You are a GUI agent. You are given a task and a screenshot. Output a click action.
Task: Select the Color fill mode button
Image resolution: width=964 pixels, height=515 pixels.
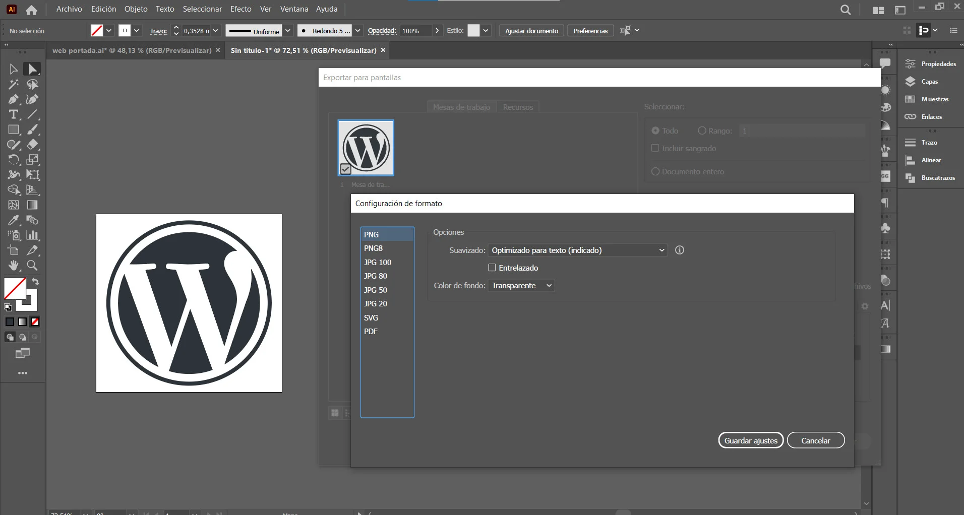coord(10,321)
